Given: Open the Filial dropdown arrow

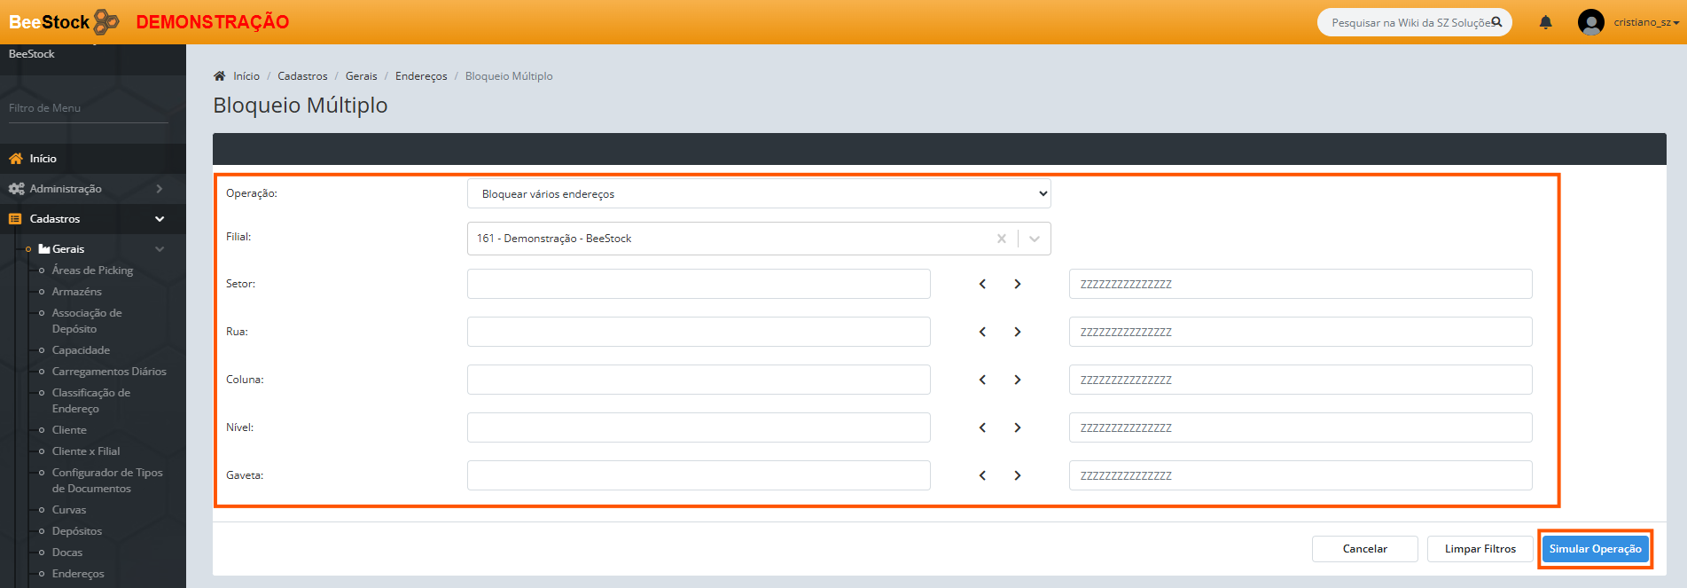Looking at the screenshot, I should coord(1034,239).
